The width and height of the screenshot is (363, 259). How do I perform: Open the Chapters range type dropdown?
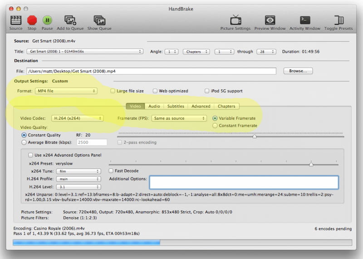tap(196, 52)
